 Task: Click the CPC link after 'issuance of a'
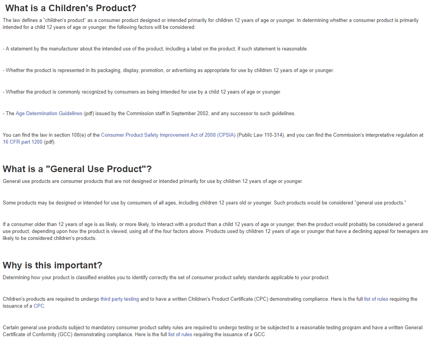pos(39,306)
